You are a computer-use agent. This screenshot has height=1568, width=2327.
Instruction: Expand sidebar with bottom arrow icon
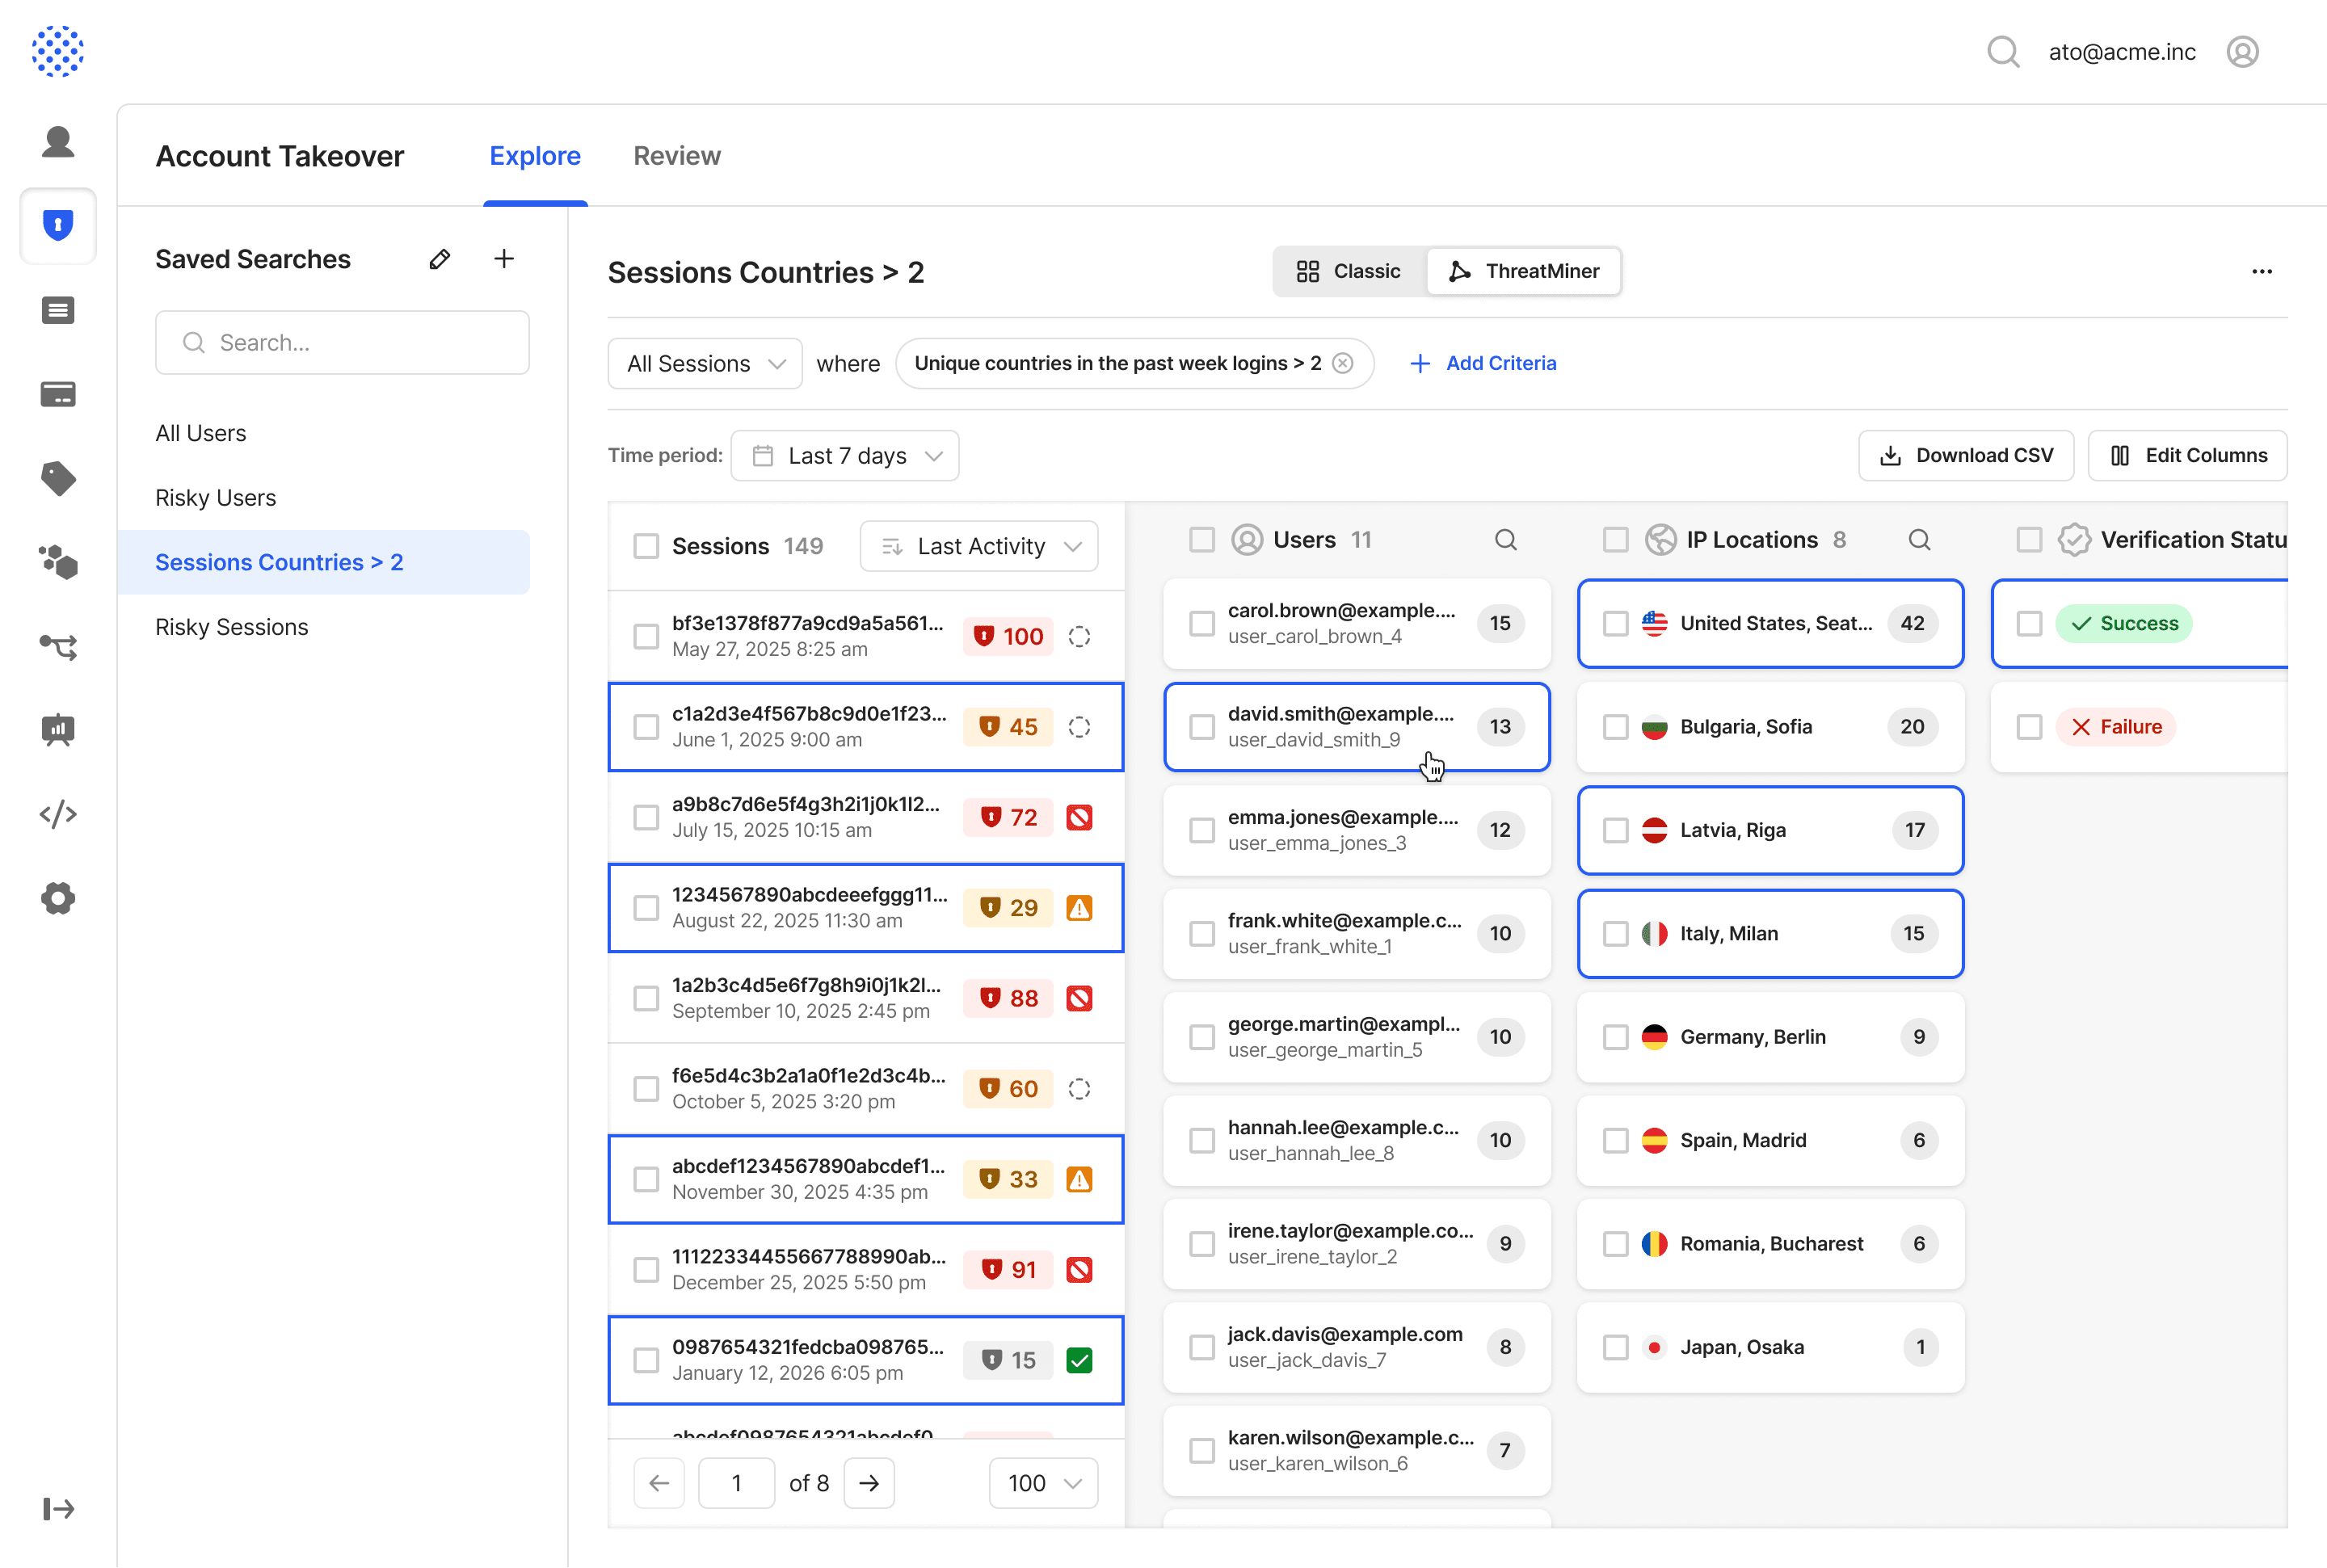tap(58, 1508)
